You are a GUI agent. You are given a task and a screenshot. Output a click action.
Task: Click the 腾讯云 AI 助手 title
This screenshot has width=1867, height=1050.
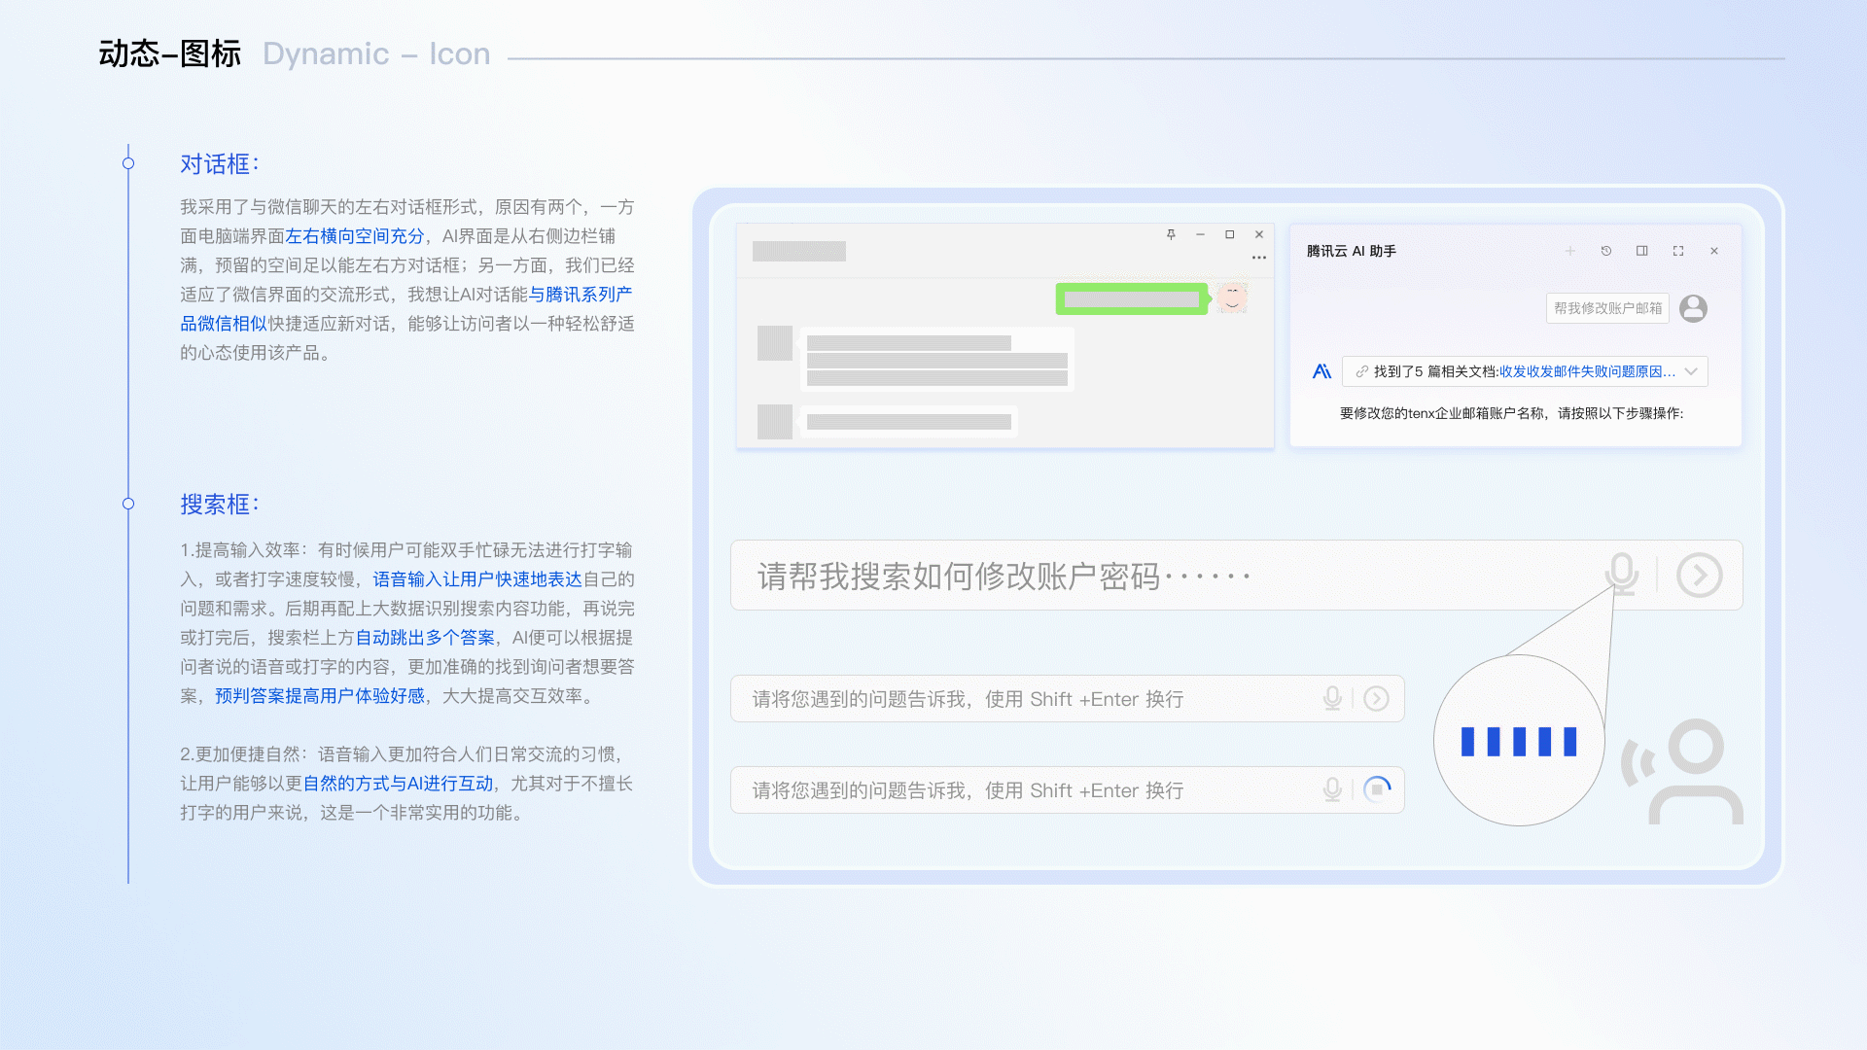[1352, 251]
